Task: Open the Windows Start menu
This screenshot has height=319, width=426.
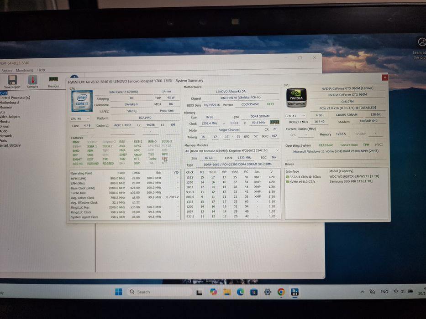Action: click(x=118, y=292)
